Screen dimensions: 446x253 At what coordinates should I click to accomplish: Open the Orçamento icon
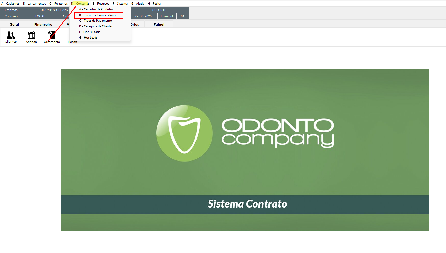52,37
